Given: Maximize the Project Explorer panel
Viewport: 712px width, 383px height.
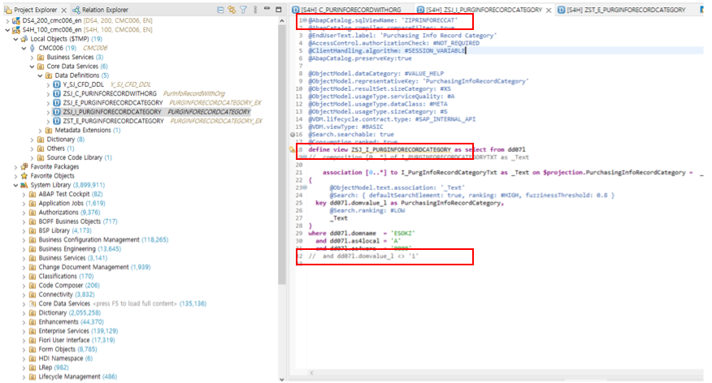Looking at the screenshot, I should (279, 9).
